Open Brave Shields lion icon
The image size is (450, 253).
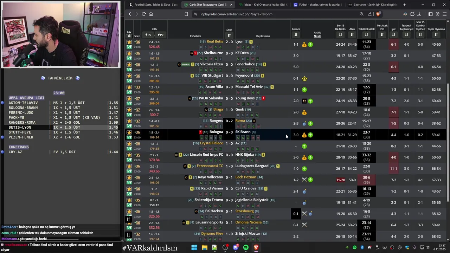click(x=378, y=14)
